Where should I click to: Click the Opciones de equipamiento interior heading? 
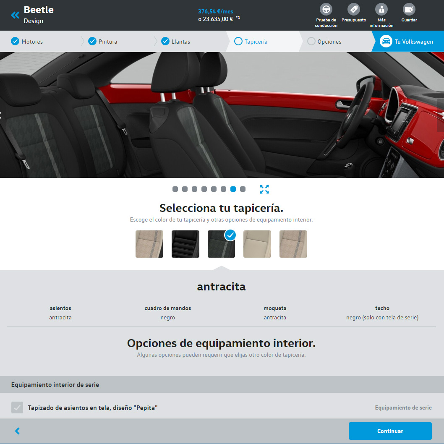(222, 343)
